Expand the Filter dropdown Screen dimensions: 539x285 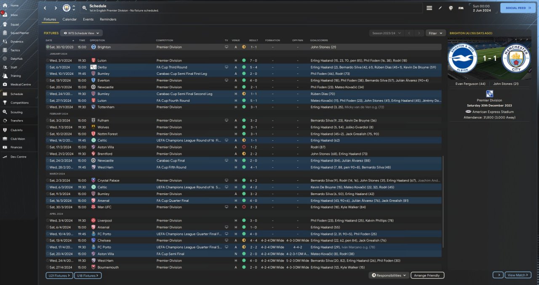tap(435, 33)
